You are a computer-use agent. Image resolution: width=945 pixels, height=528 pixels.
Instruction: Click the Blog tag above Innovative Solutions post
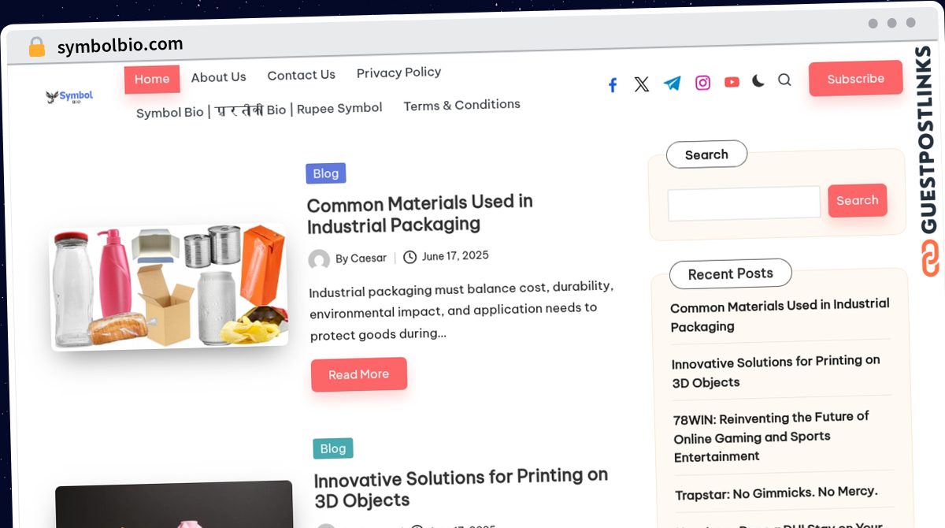pyautogui.click(x=333, y=448)
